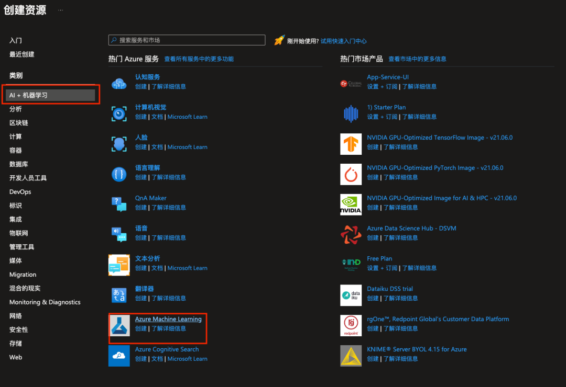This screenshot has height=387, width=566.
Task: Select the 物联网 category
Action: pos(19,233)
